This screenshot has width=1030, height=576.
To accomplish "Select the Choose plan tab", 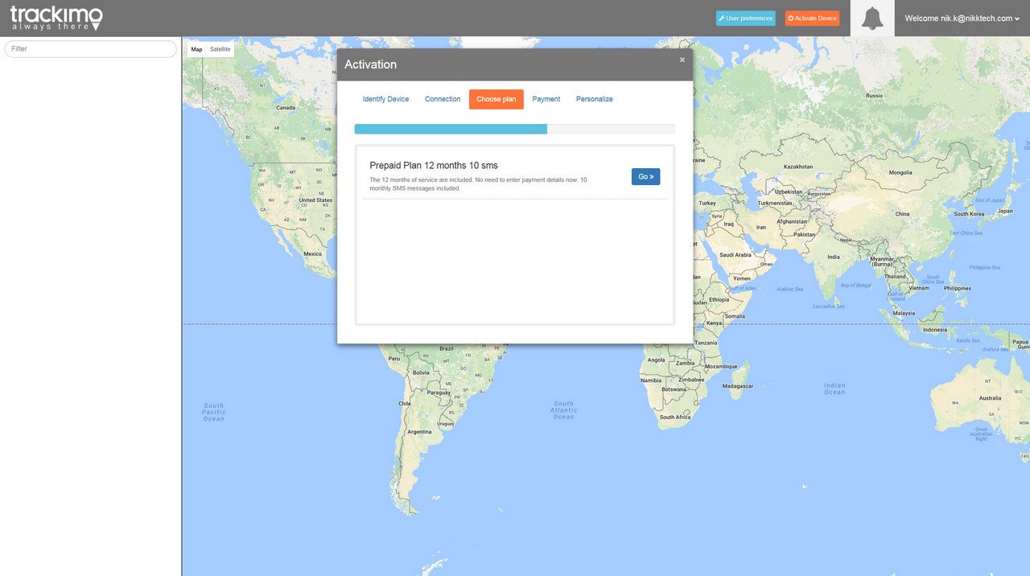I will [x=496, y=99].
